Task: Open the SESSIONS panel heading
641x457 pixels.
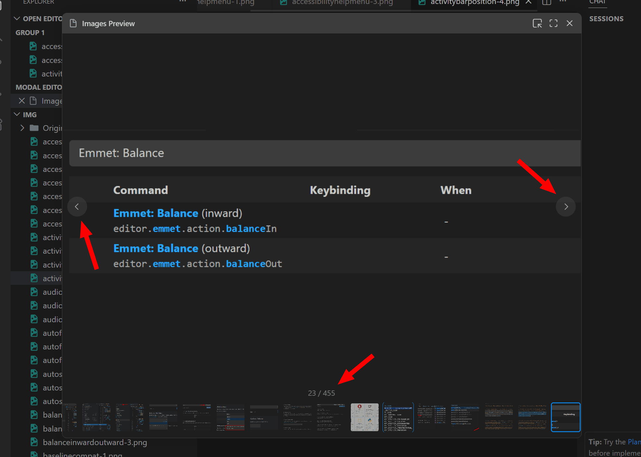Action: (606, 19)
